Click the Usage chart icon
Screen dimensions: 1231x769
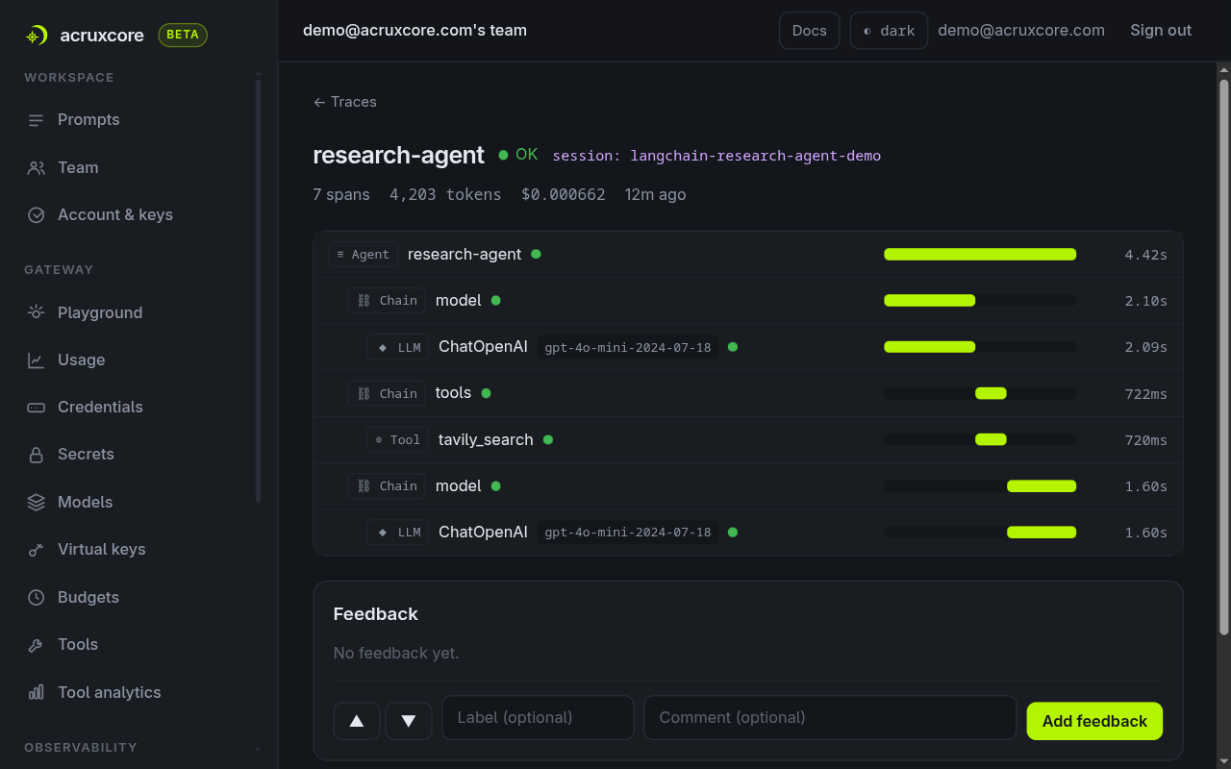click(x=37, y=360)
